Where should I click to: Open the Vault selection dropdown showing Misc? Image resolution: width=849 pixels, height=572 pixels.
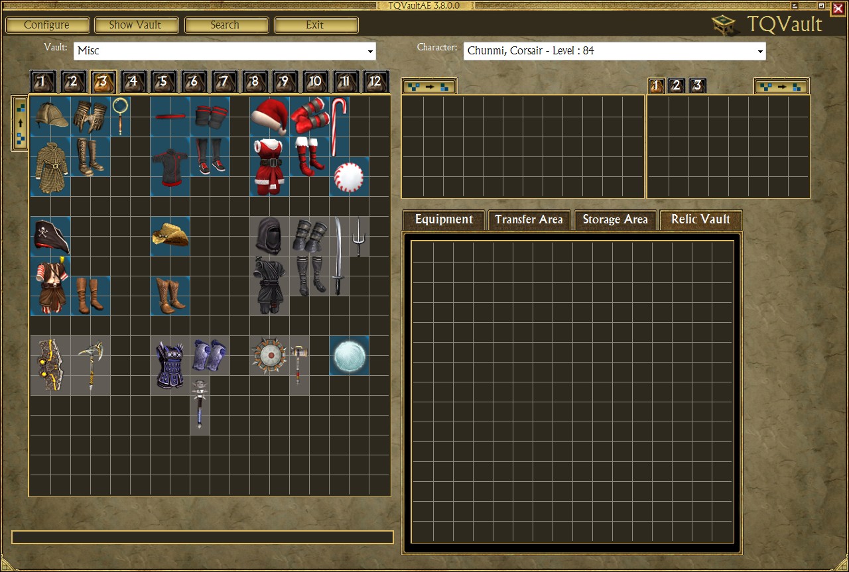225,51
